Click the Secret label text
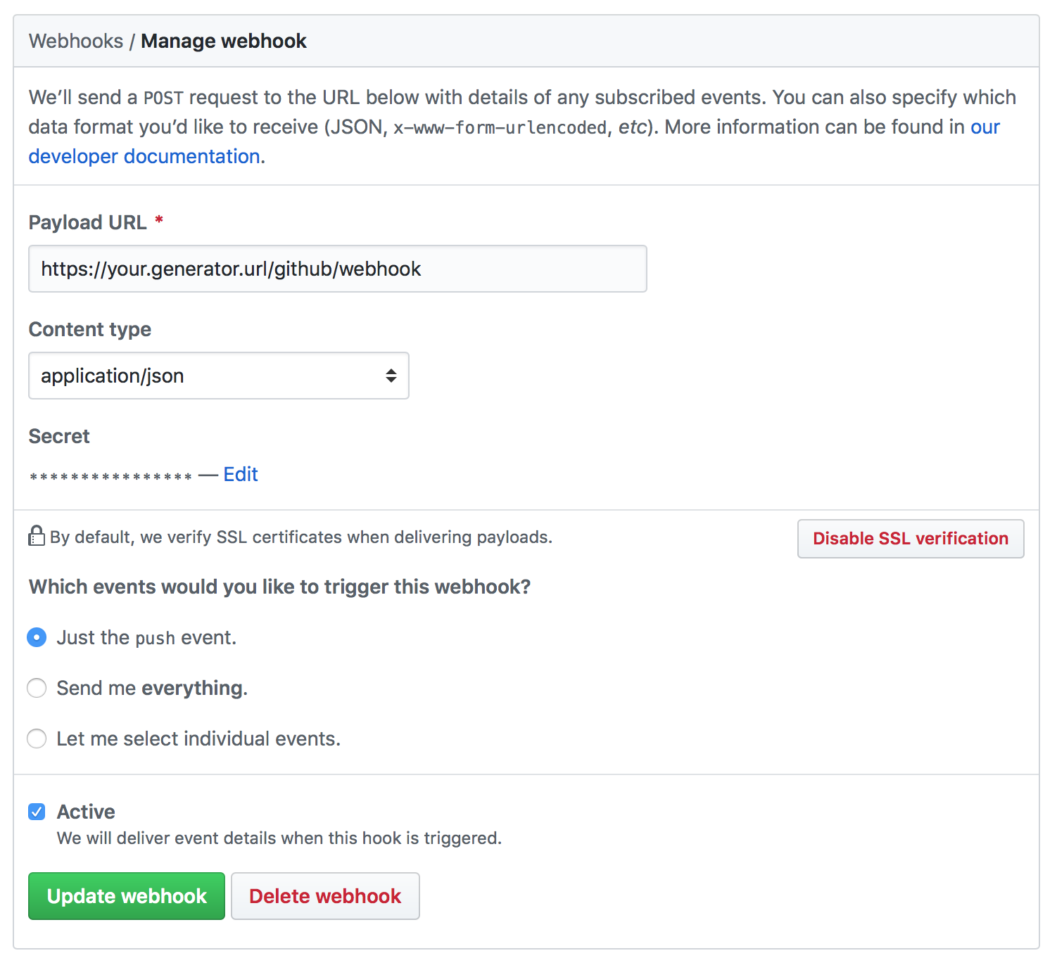The image size is (1057, 965). pos(59,436)
